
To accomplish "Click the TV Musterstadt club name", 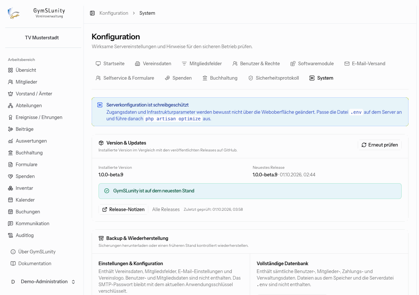I will [42, 38].
